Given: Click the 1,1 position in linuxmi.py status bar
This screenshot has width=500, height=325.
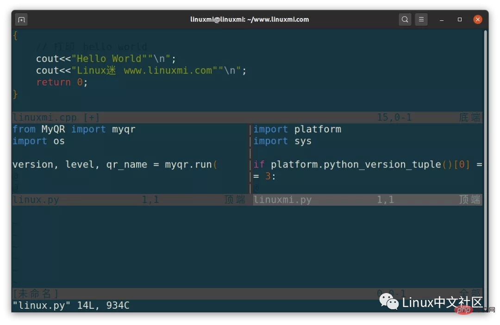Looking at the screenshot, I should point(386,200).
